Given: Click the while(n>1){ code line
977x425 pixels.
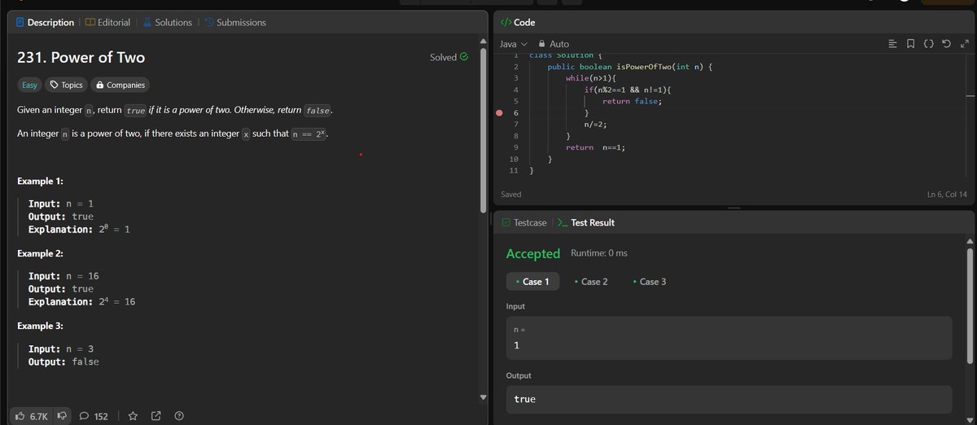Looking at the screenshot, I should point(593,77).
